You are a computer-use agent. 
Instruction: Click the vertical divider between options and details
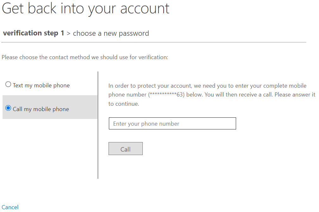98,125
